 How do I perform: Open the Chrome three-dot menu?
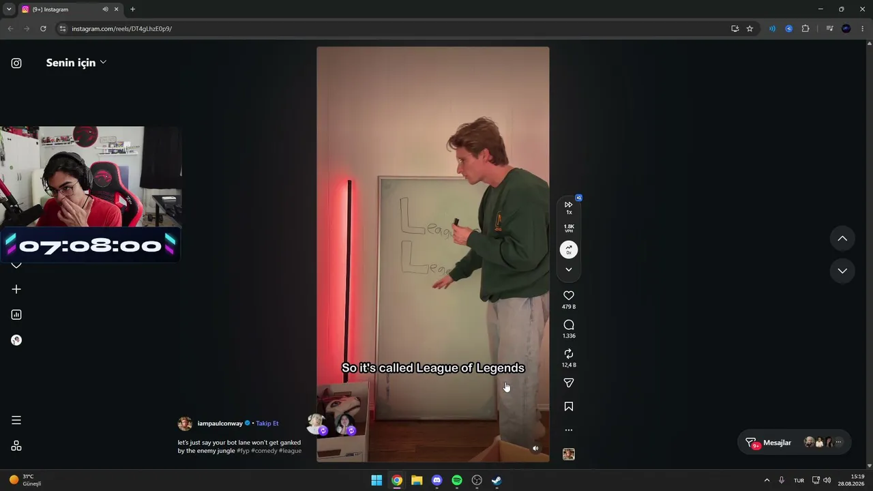click(863, 29)
